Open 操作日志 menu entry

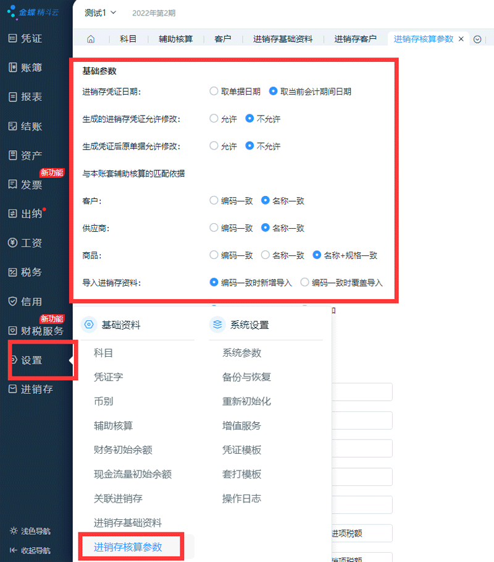pyautogui.click(x=241, y=498)
